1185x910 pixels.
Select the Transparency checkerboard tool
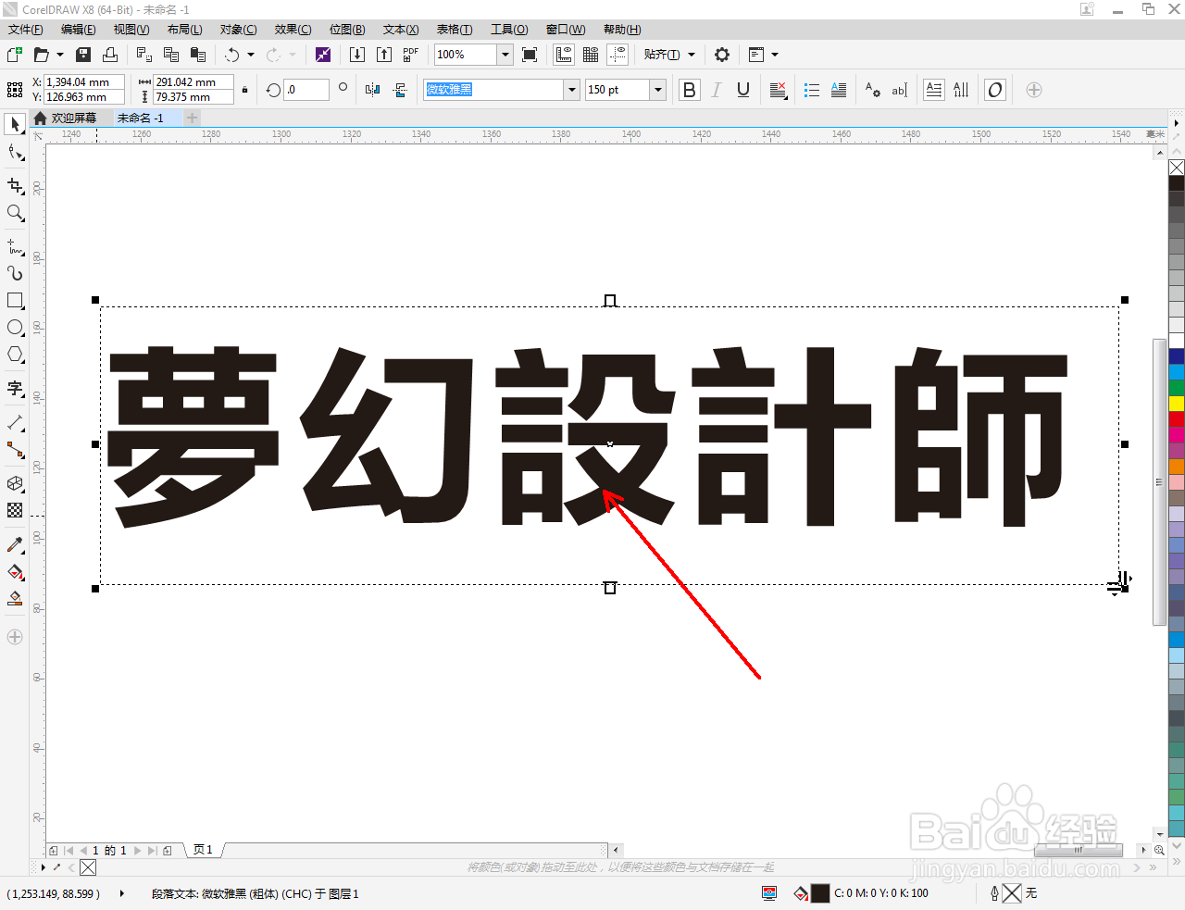pos(15,510)
